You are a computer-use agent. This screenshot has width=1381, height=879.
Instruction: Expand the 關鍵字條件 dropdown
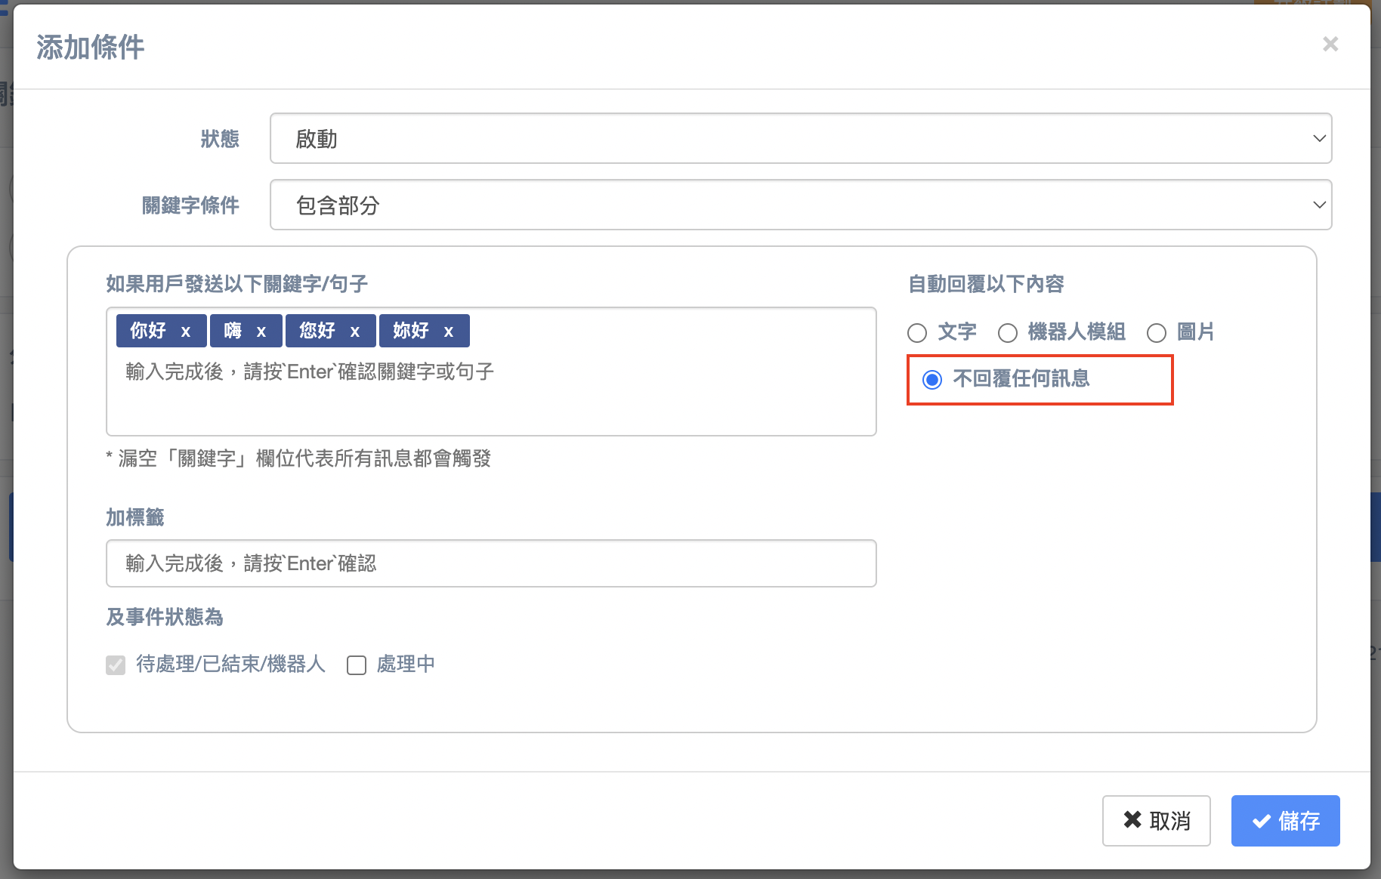tap(800, 205)
